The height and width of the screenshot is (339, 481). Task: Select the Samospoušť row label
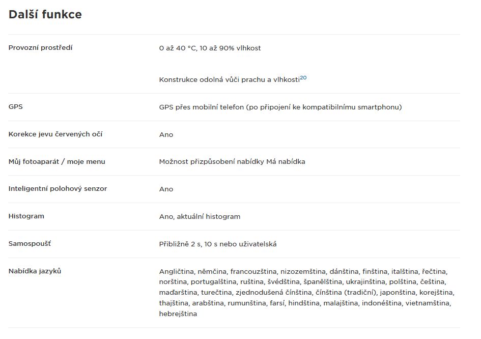[x=30, y=244]
